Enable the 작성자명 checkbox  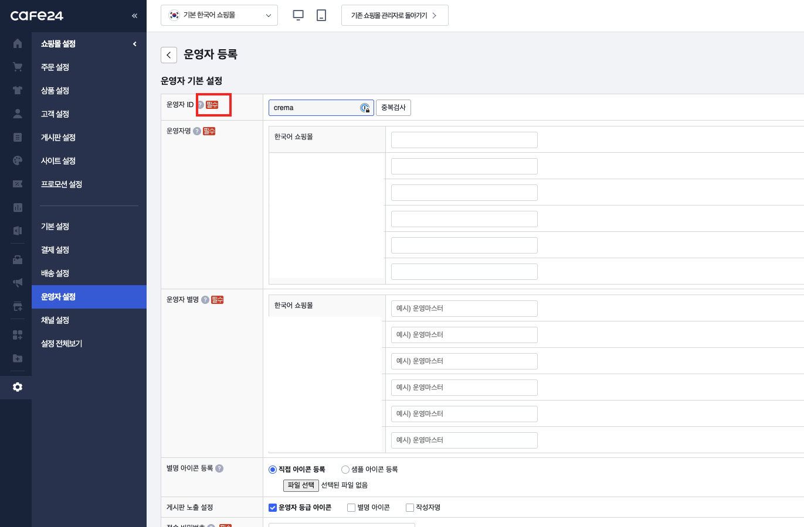pyautogui.click(x=409, y=507)
